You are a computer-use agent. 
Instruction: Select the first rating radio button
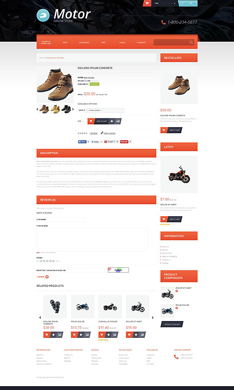click(x=41, y=261)
